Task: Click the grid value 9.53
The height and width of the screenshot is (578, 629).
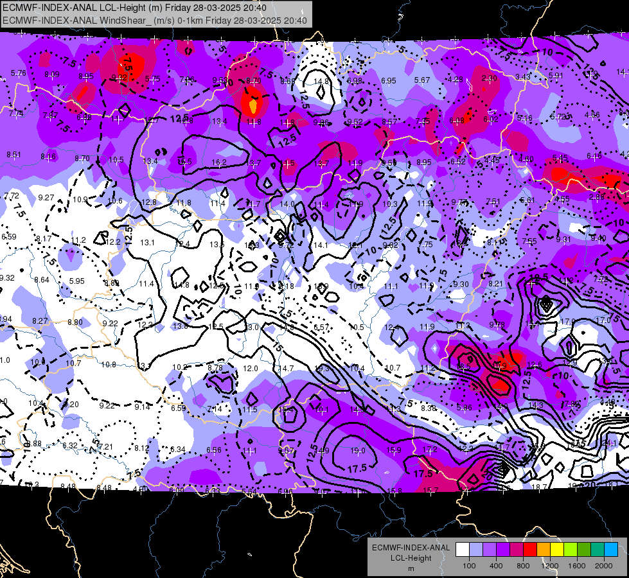Action: pos(220,81)
